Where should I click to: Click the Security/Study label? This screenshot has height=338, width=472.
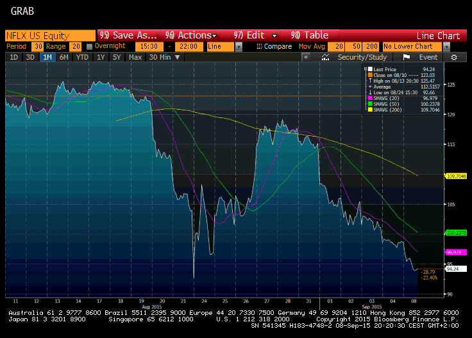click(x=362, y=57)
